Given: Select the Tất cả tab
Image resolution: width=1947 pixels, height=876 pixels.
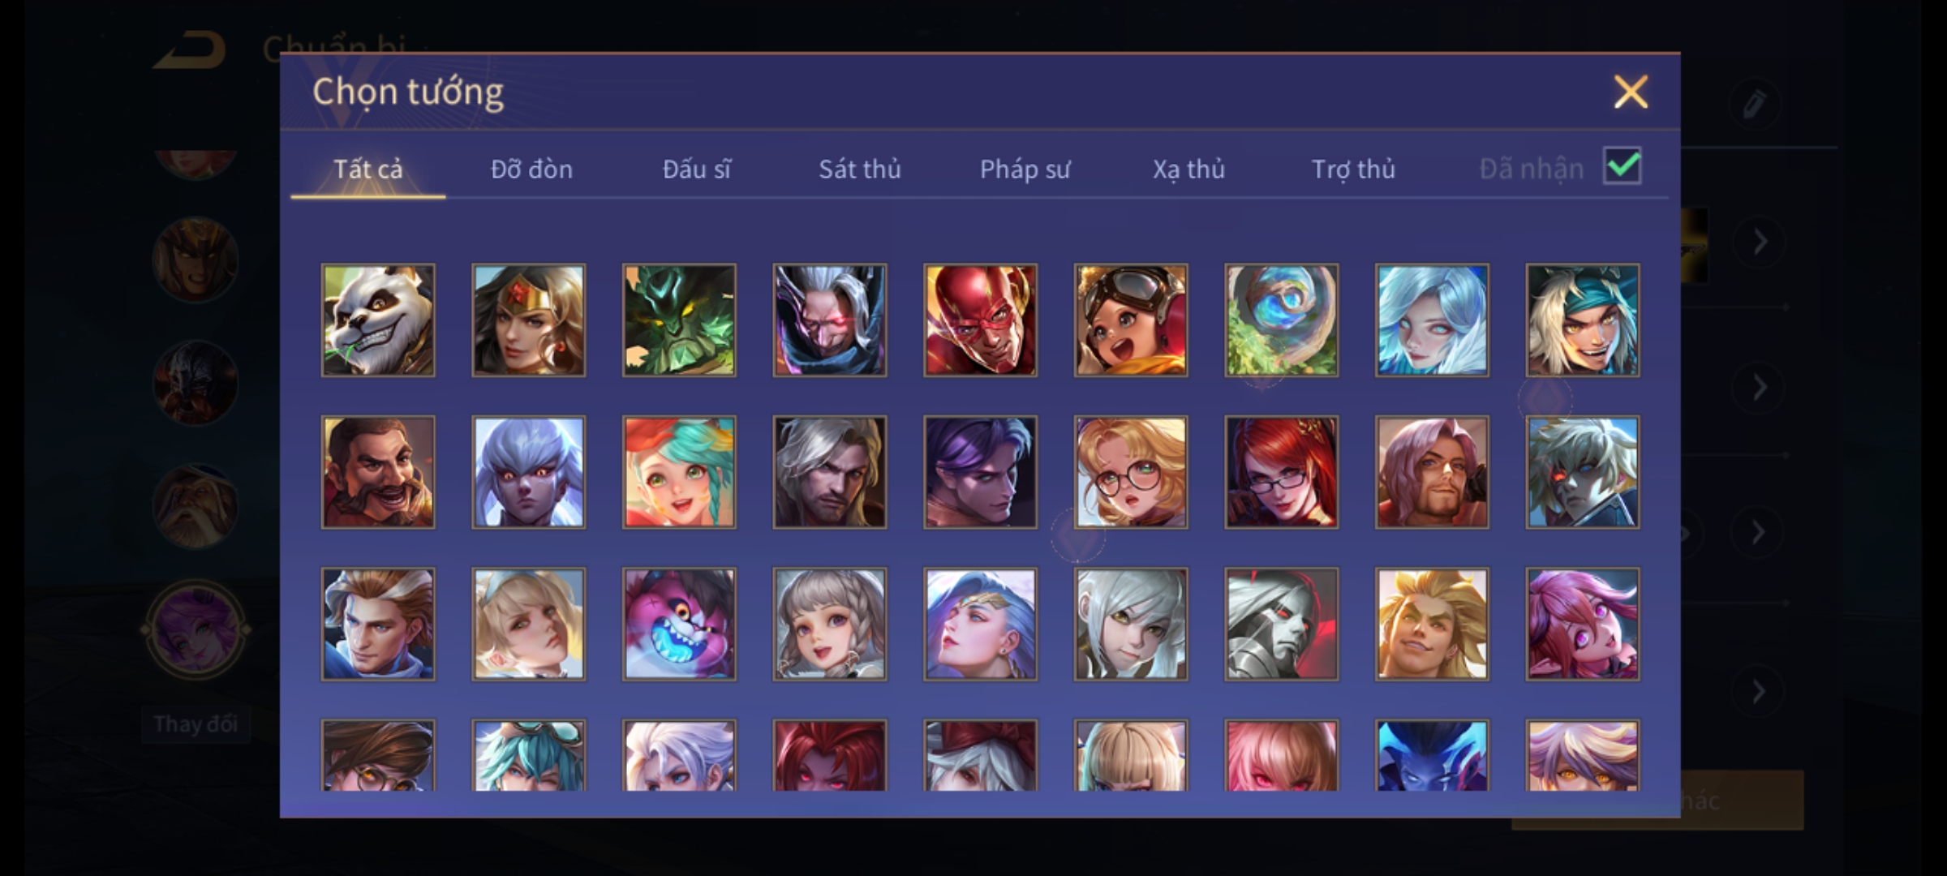Looking at the screenshot, I should (x=367, y=169).
